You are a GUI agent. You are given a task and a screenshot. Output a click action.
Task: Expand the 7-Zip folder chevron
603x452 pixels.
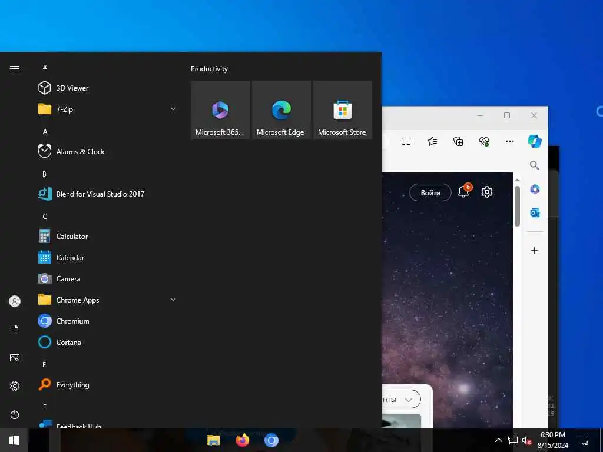coord(173,109)
